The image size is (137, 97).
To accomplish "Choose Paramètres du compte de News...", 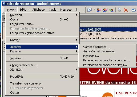I will (107, 65).
